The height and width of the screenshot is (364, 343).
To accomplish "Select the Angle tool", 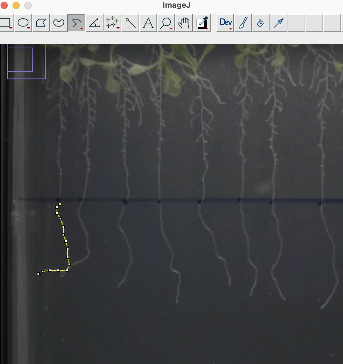I will coord(94,23).
